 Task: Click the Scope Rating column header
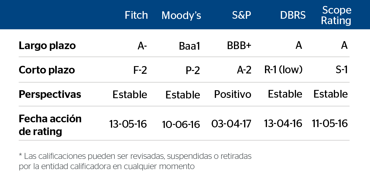point(336,15)
